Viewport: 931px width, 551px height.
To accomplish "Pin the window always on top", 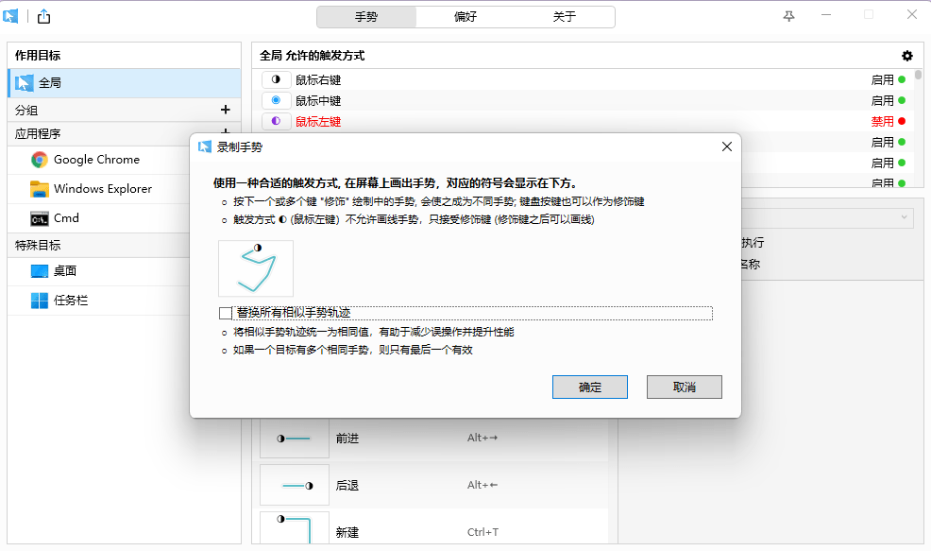I will click(x=788, y=16).
